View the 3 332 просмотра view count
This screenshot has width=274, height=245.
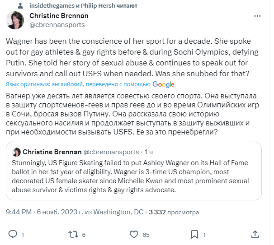pyautogui.click(x=174, y=212)
